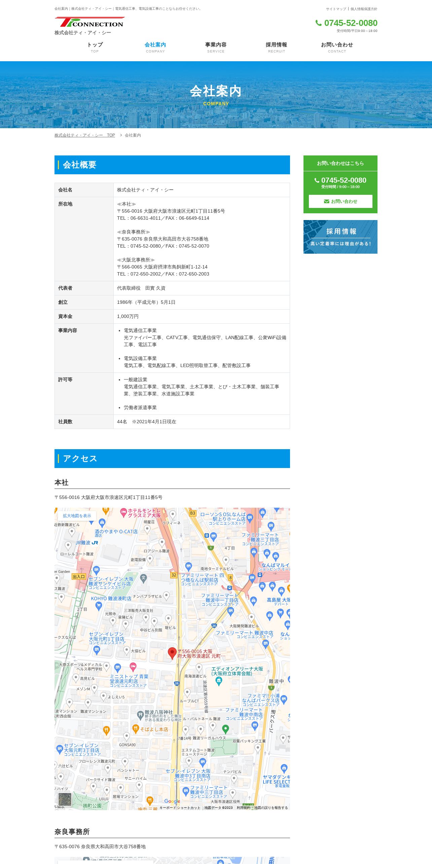This screenshot has width=432, height=864.
Task: Click the 代表取締役 田實 久資 text
Action: pyautogui.click(x=141, y=288)
